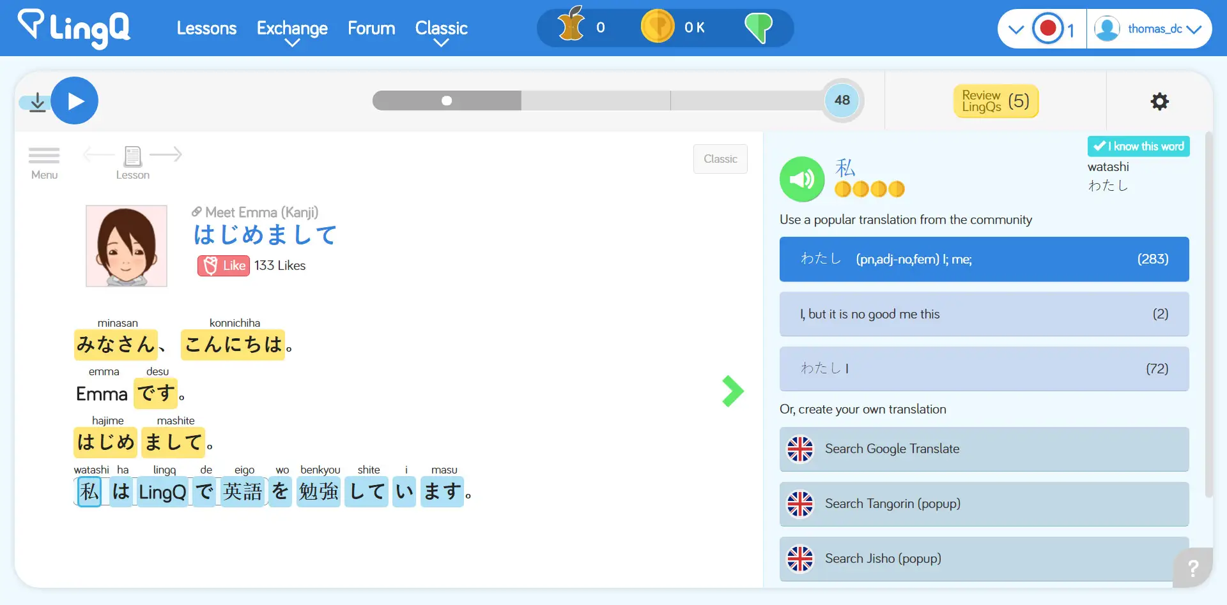The width and height of the screenshot is (1227, 605).
Task: Go to the Lessons menu item
Action: pyautogui.click(x=206, y=28)
